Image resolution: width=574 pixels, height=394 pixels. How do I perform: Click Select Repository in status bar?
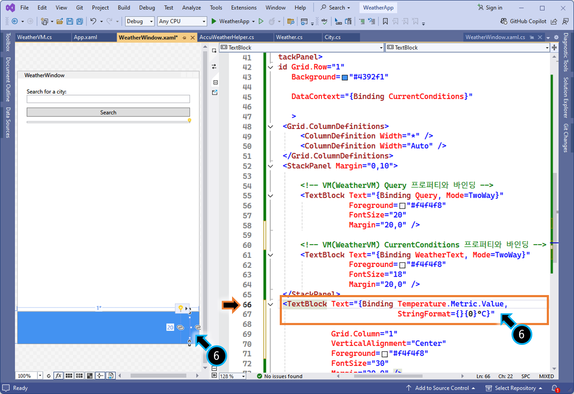pyautogui.click(x=514, y=388)
